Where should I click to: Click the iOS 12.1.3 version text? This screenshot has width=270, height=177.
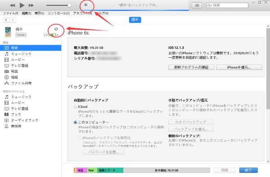coord(176,47)
